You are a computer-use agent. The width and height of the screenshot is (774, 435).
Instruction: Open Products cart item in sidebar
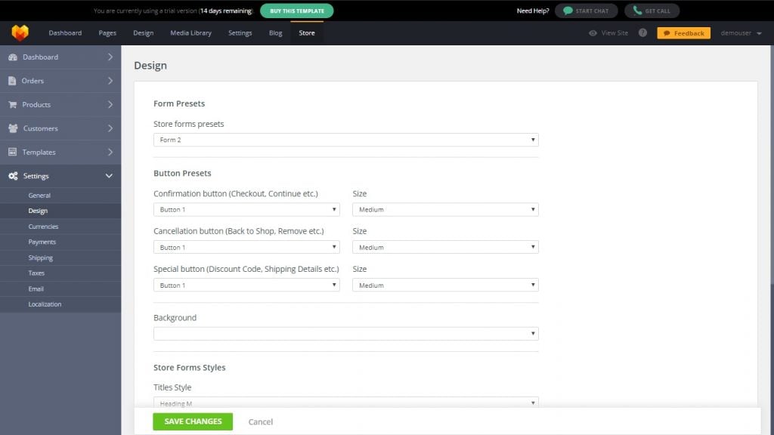60,104
